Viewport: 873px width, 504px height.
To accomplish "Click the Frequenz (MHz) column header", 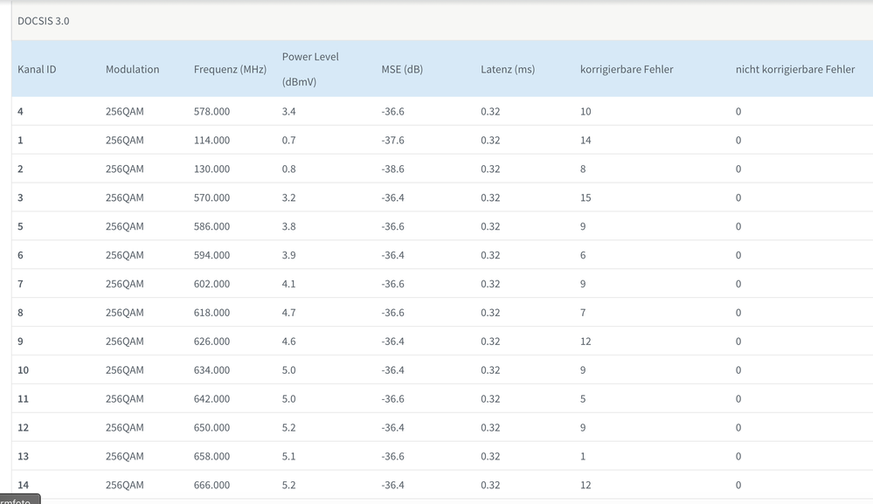I will pos(230,69).
